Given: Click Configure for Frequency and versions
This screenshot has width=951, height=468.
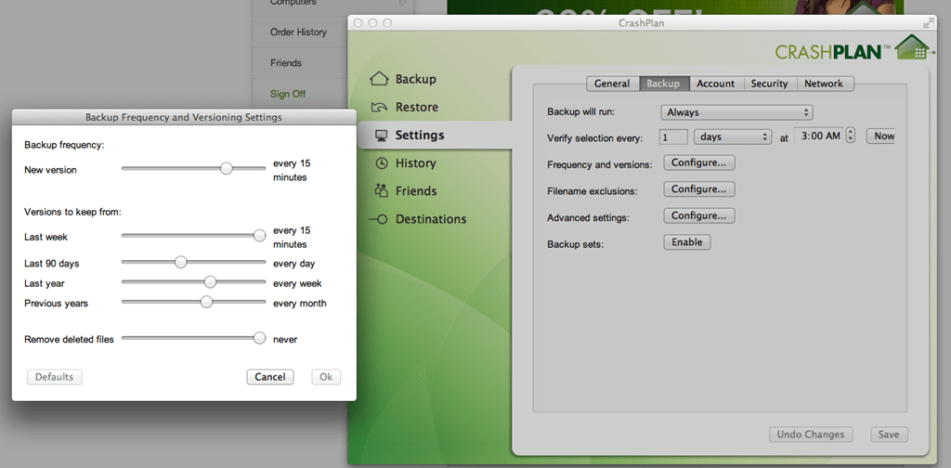Looking at the screenshot, I should pyautogui.click(x=698, y=162).
